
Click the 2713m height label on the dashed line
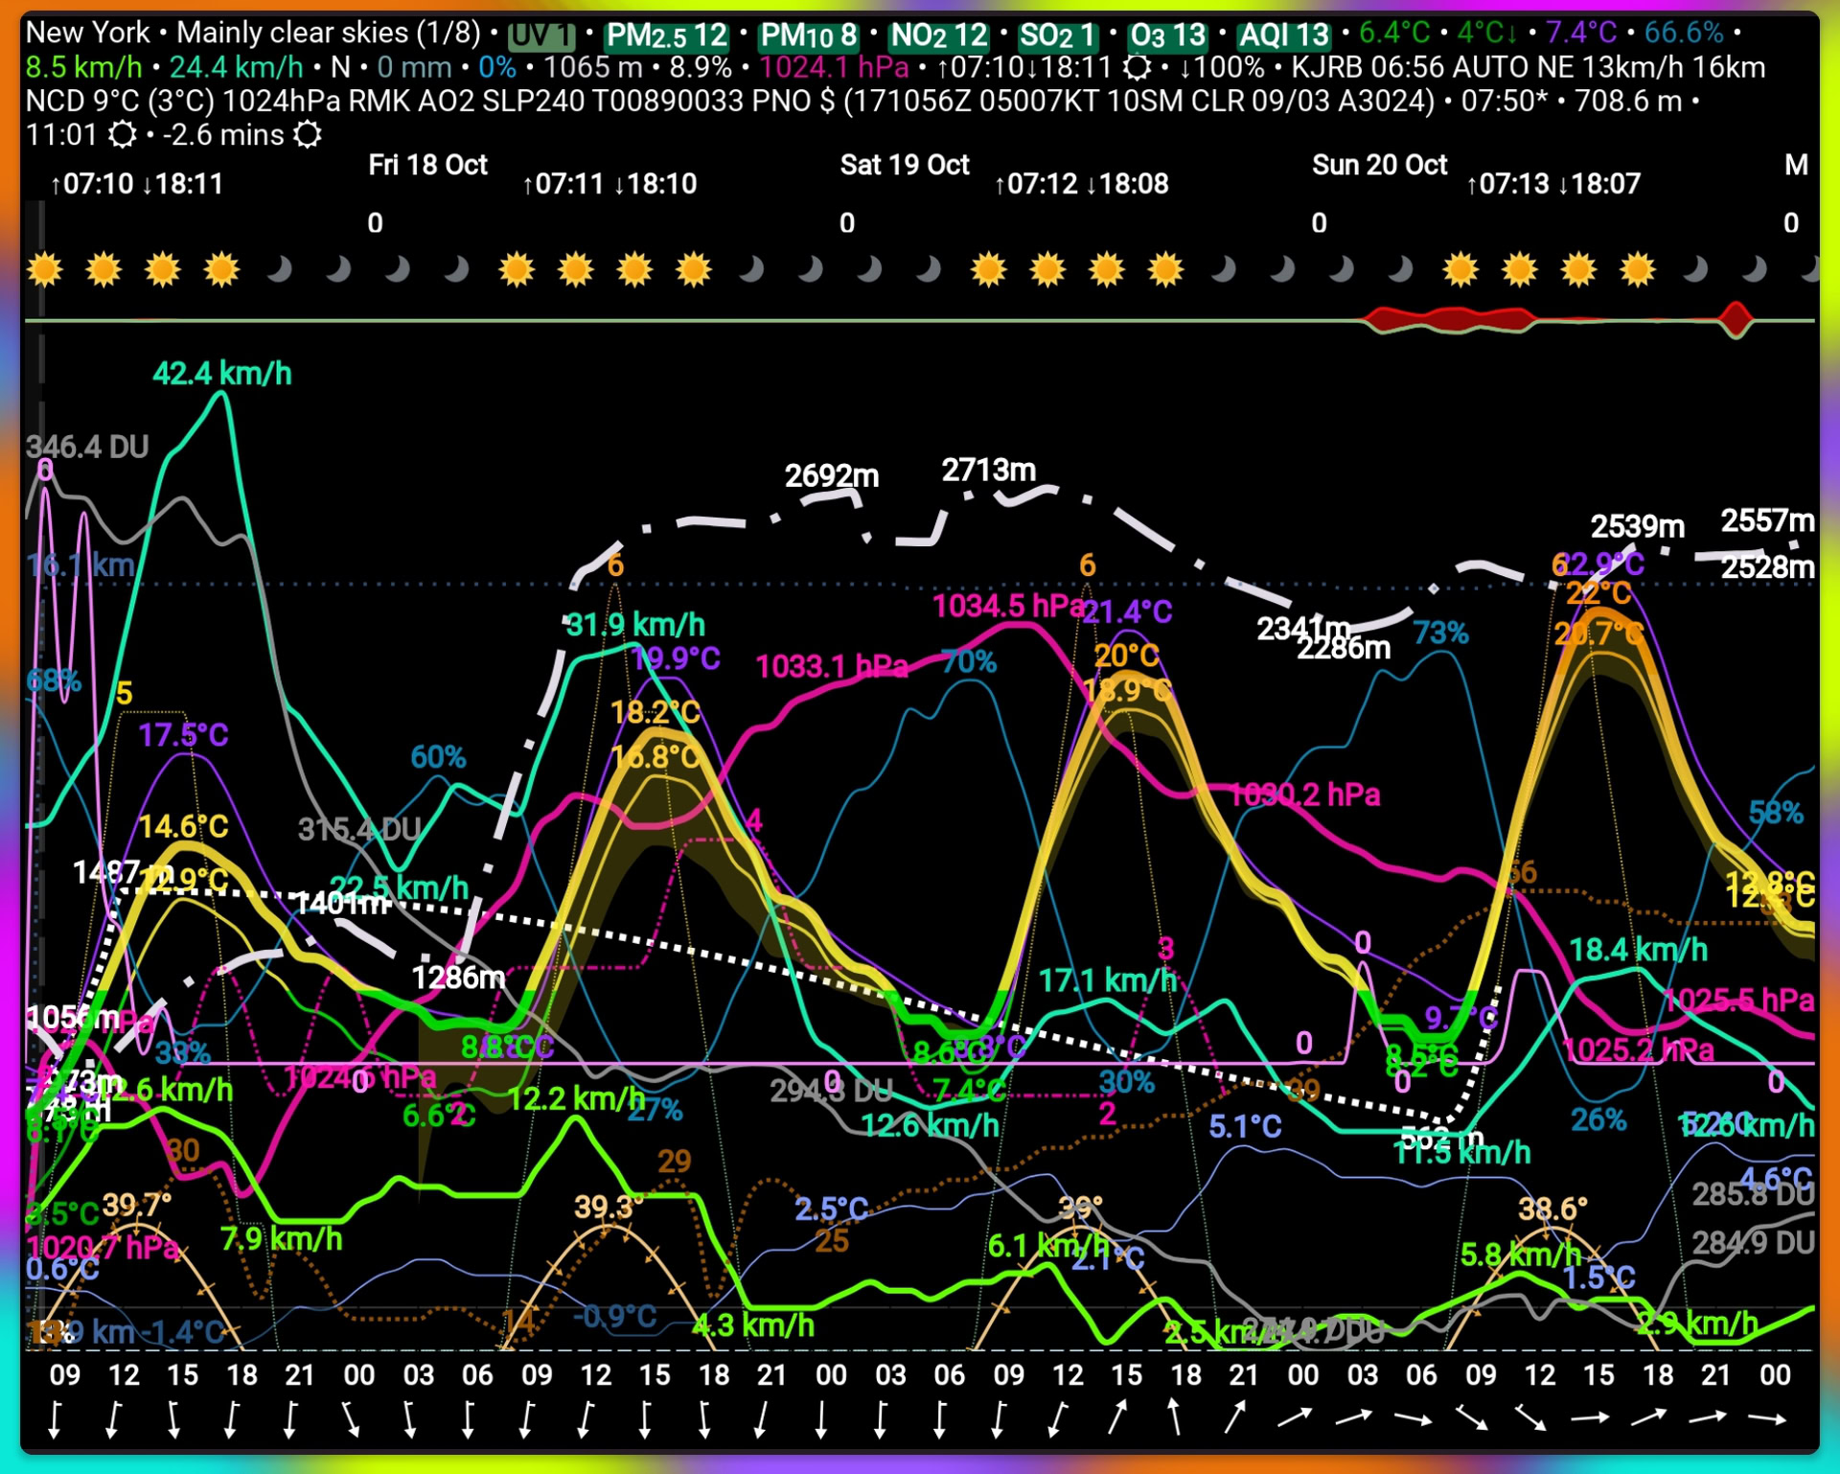tap(988, 471)
